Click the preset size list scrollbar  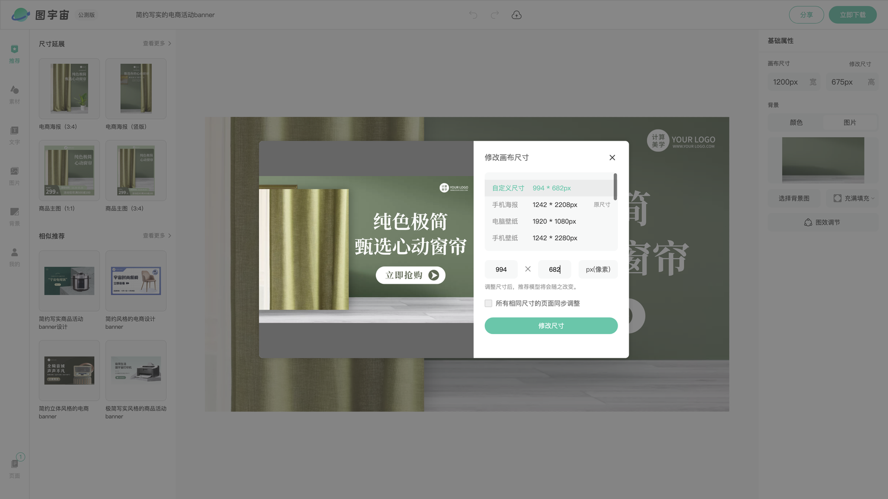(x=615, y=187)
